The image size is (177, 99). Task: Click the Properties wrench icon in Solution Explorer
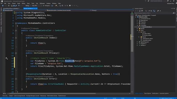tap(158, 11)
